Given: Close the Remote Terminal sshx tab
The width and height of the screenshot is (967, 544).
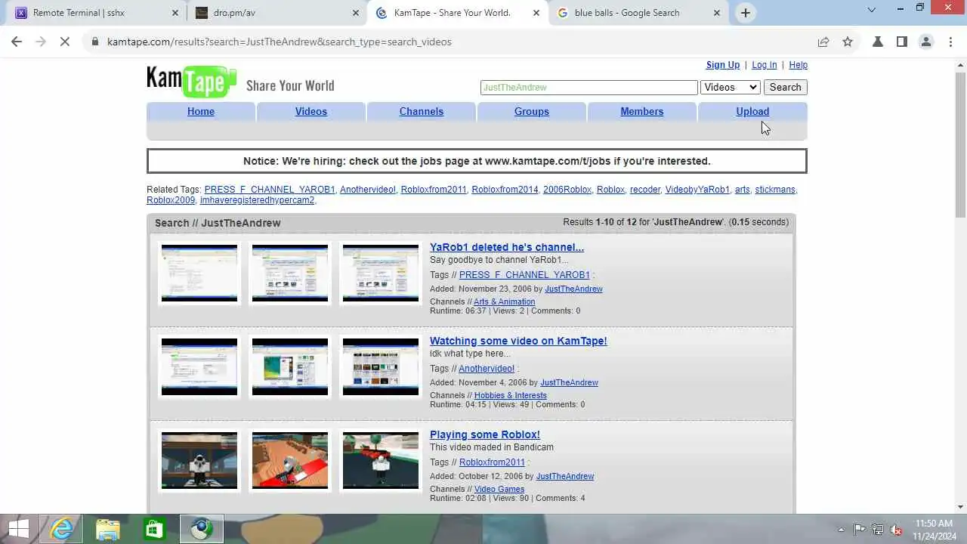Looking at the screenshot, I should [x=175, y=13].
